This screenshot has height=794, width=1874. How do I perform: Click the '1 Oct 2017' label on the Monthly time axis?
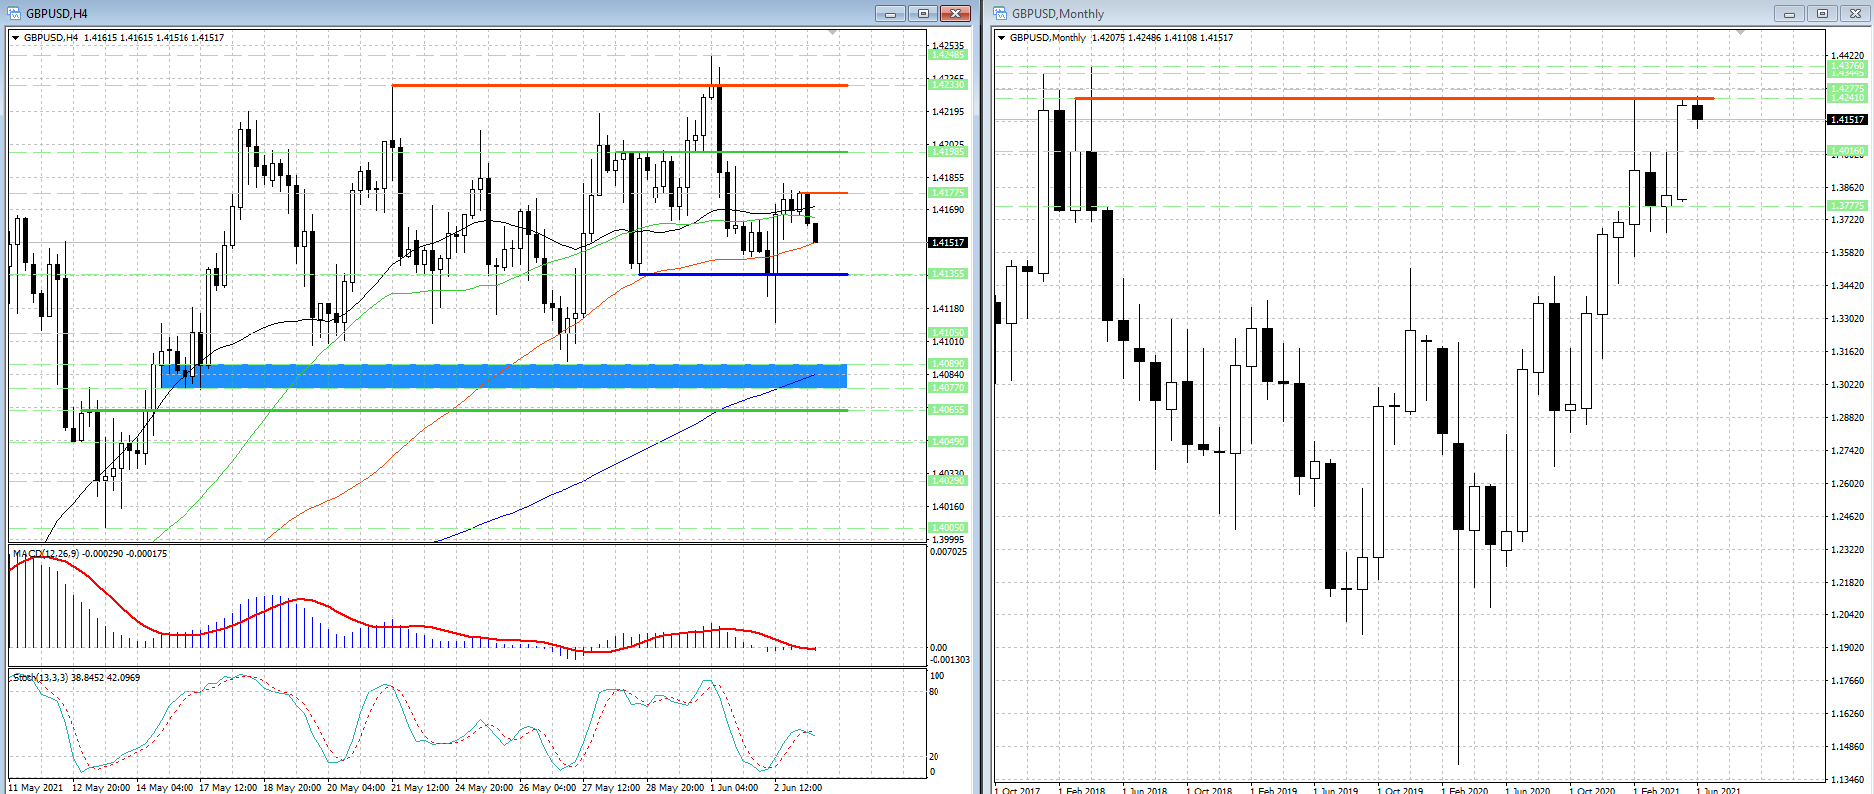1017,790
